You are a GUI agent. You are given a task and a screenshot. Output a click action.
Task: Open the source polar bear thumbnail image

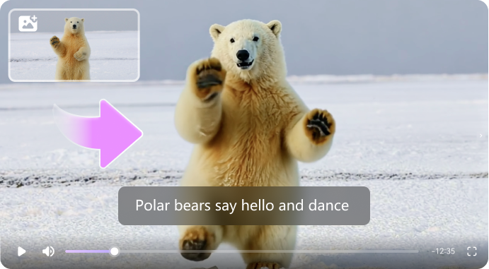coord(74,45)
